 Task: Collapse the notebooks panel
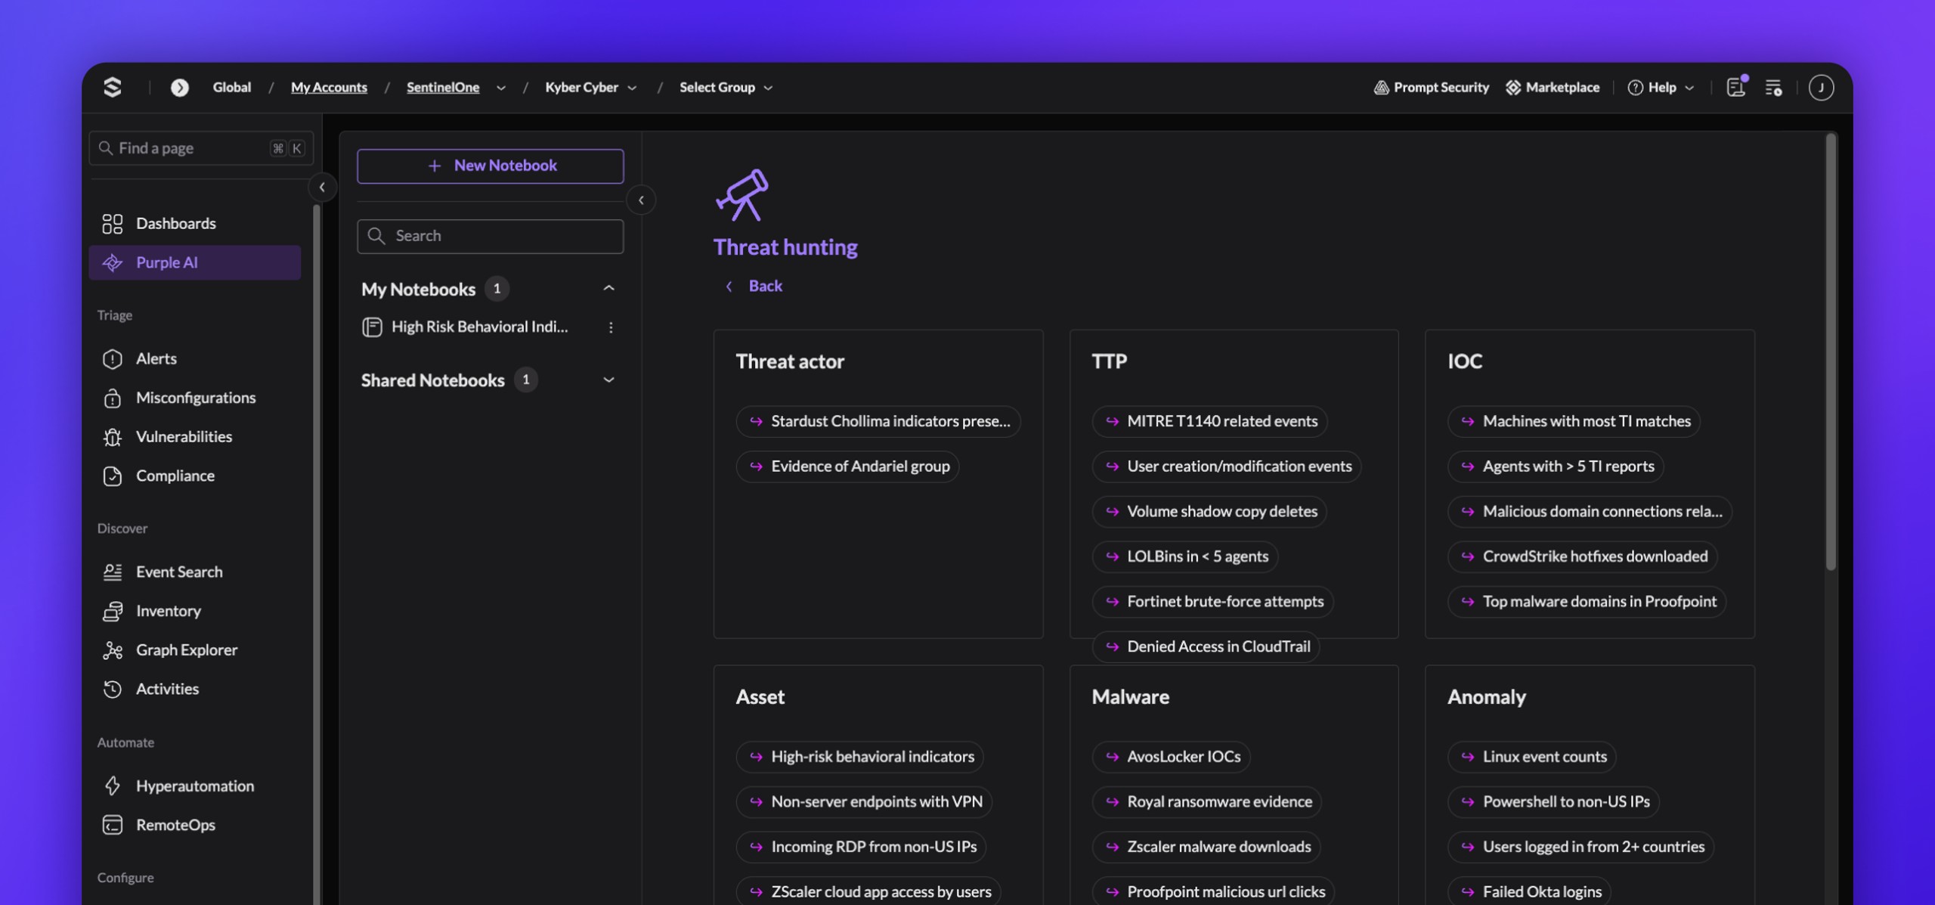[x=641, y=200]
